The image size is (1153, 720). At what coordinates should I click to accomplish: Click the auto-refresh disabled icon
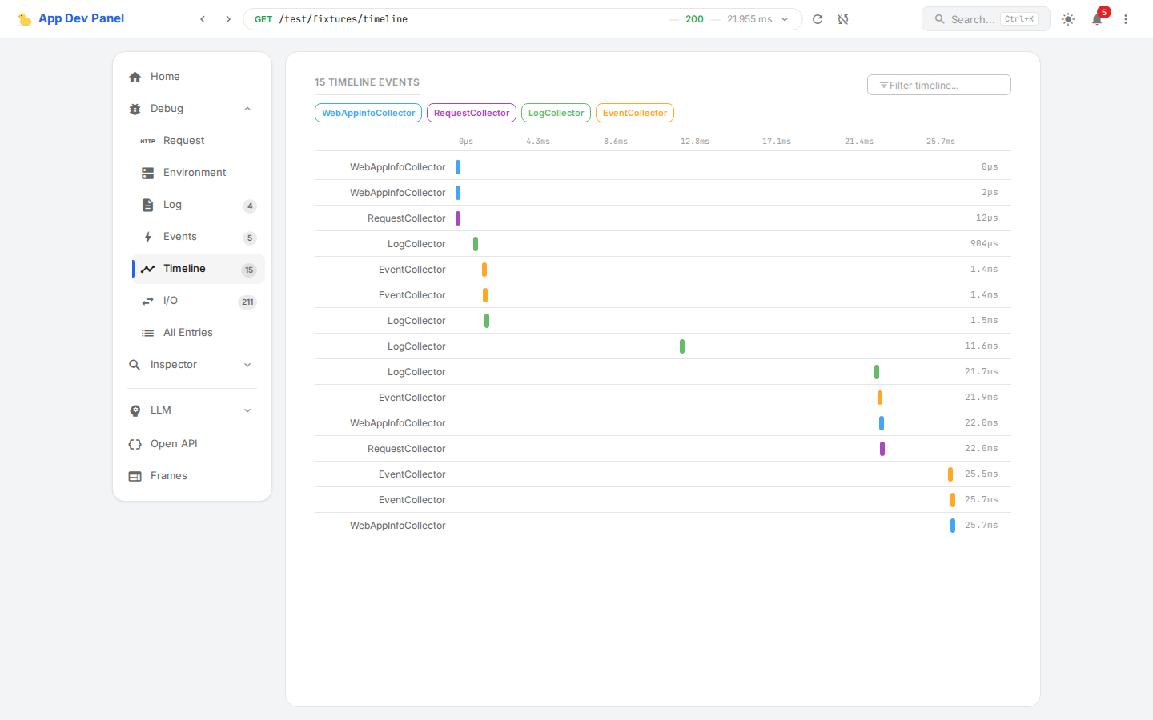pyautogui.click(x=843, y=19)
